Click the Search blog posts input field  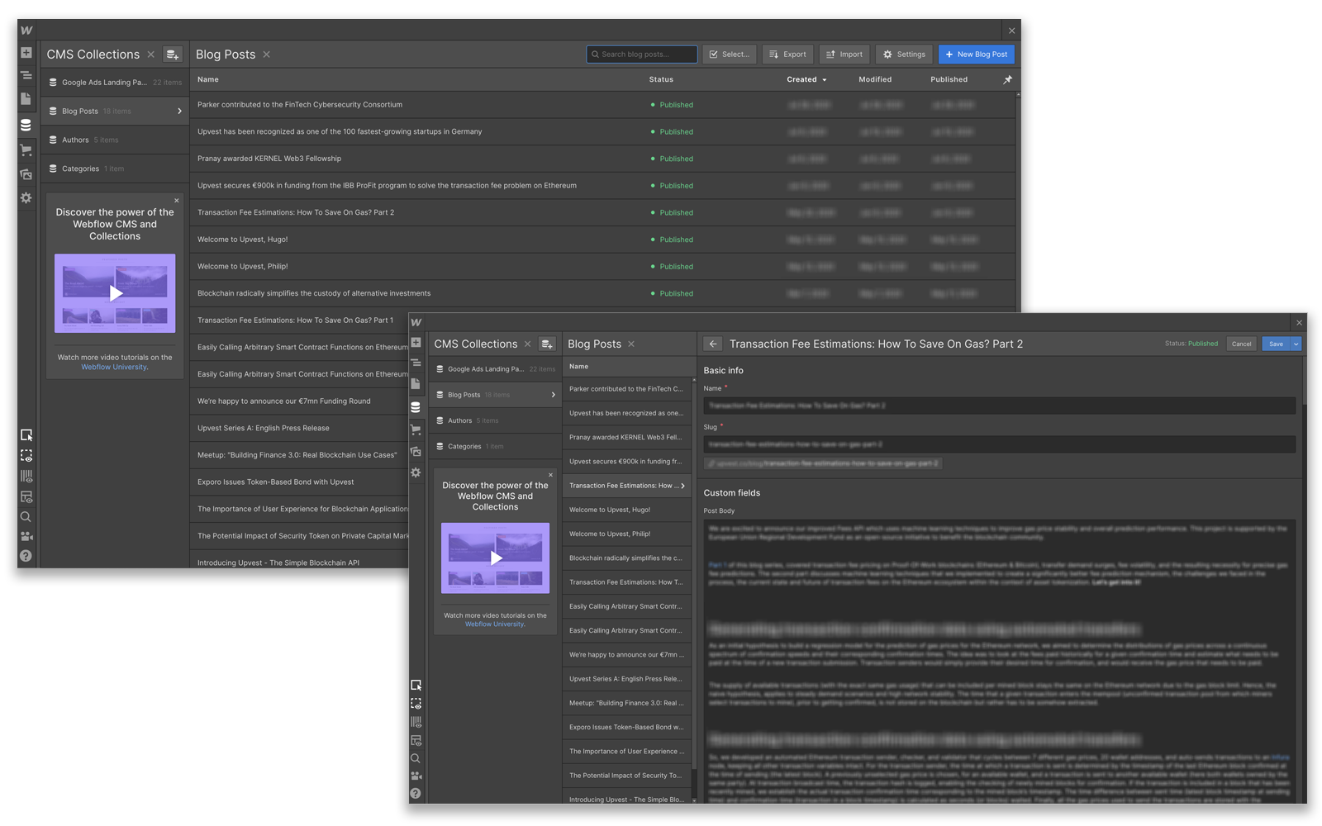pos(642,54)
